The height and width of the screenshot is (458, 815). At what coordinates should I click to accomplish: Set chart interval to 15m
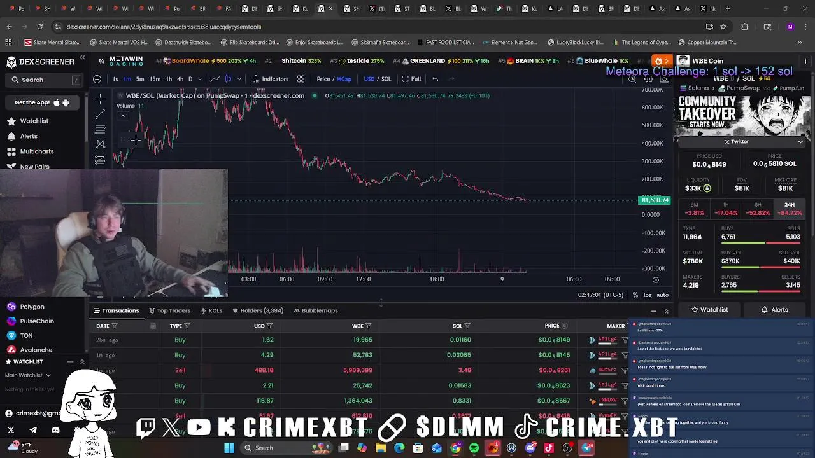155,79
